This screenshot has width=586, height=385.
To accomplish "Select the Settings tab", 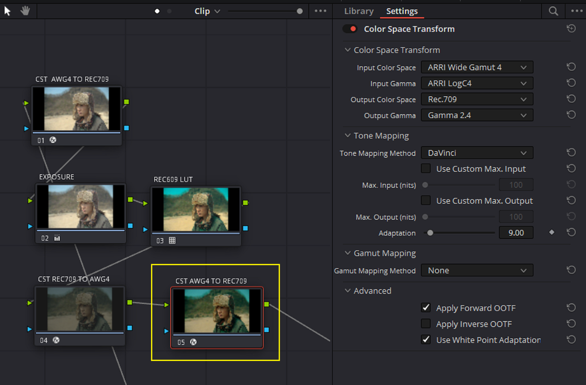I will point(402,11).
